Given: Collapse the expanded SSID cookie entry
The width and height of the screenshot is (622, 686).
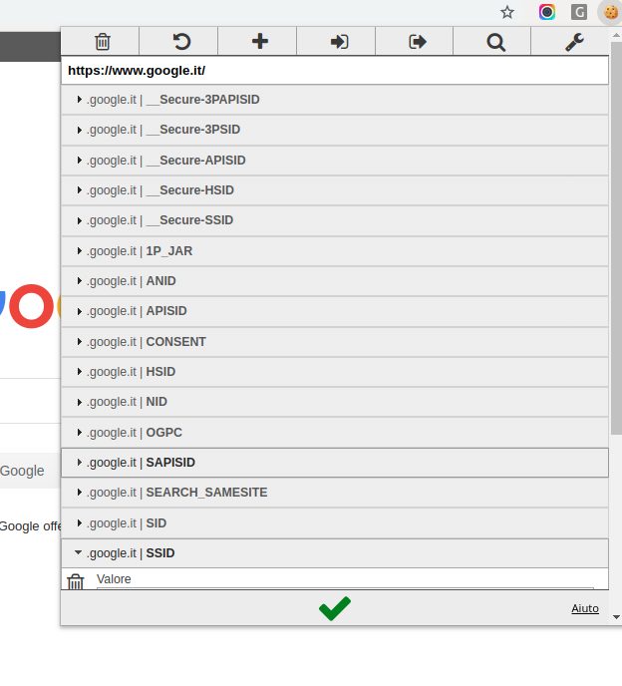Looking at the screenshot, I should point(335,553).
